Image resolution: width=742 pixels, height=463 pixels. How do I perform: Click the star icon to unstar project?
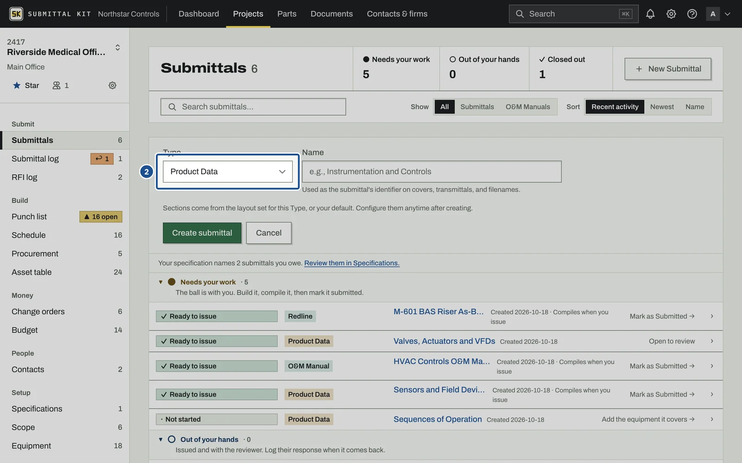(17, 85)
